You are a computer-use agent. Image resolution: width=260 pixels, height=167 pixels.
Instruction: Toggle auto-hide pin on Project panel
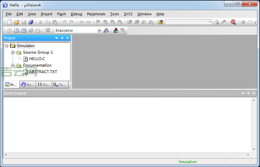pos(62,38)
